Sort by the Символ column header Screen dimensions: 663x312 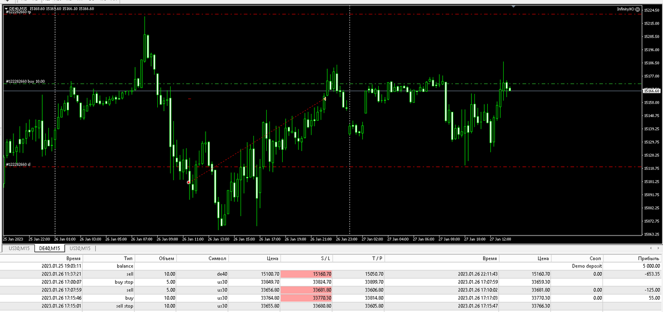tap(218, 259)
